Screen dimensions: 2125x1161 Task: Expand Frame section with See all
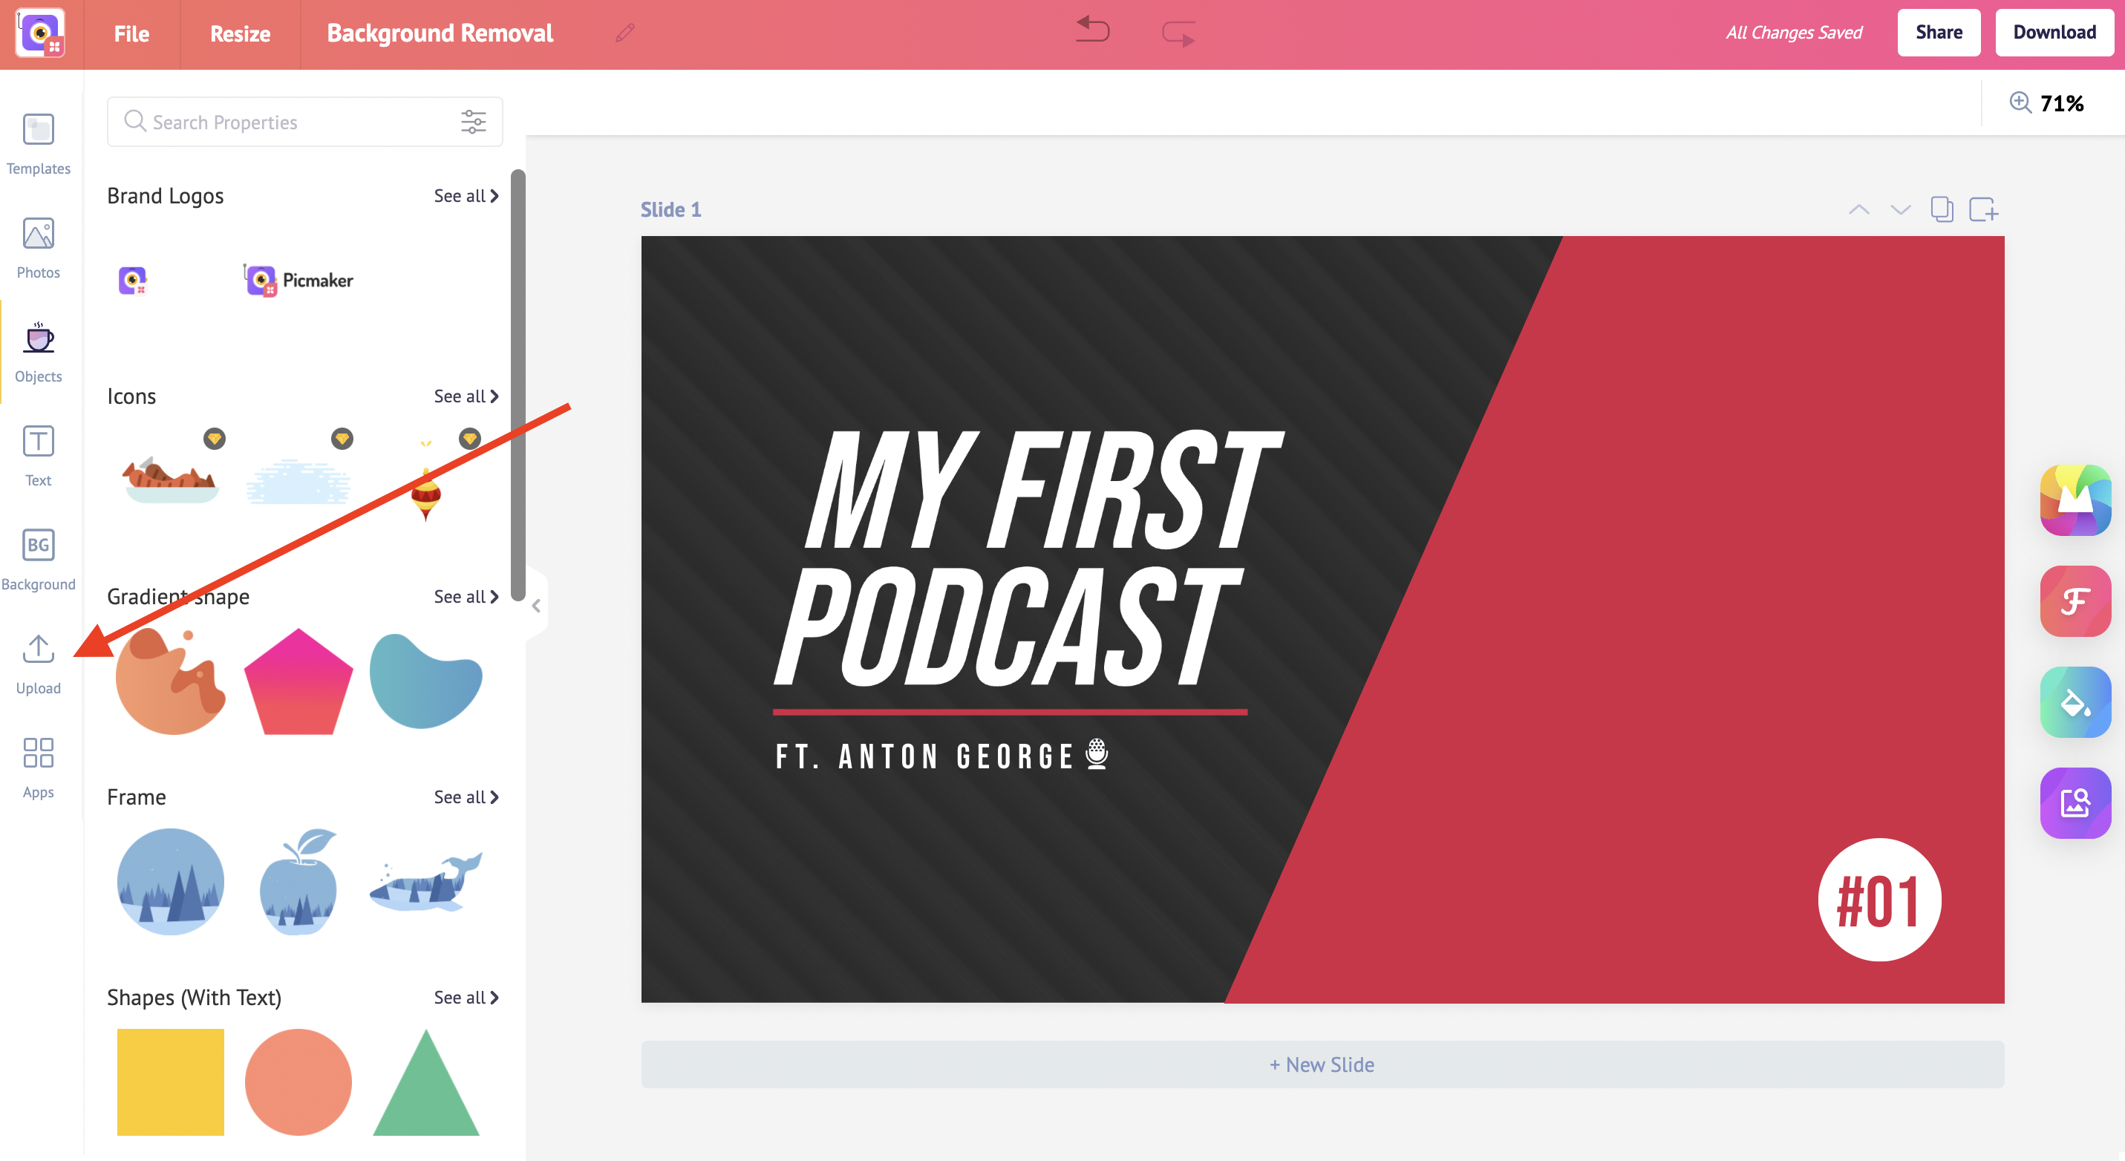tap(465, 797)
